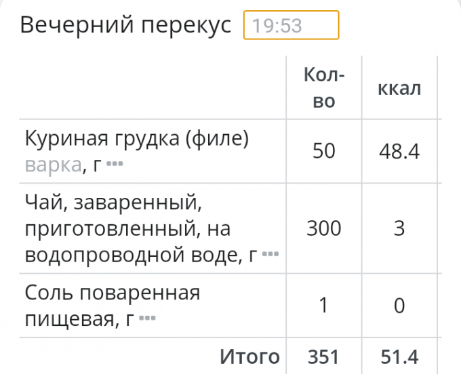Screen dimensions: 461x374
Task: Open options dots for table salt row
Action: tap(147, 318)
